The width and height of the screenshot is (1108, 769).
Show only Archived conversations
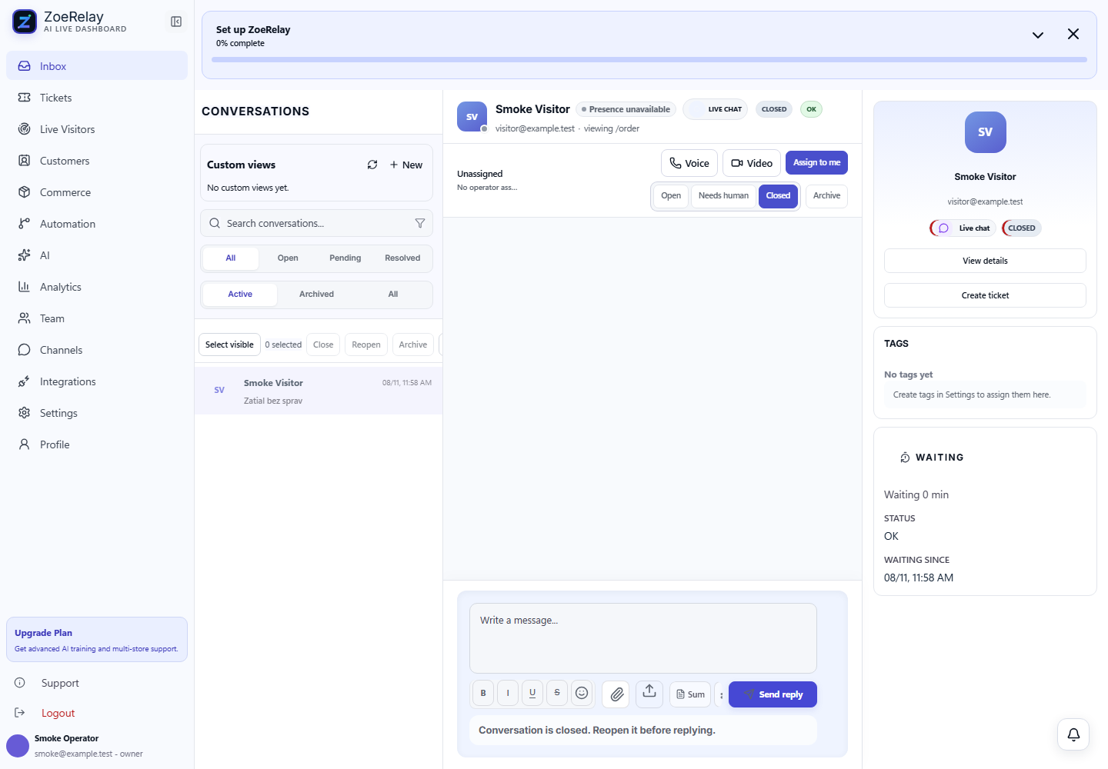tap(316, 295)
